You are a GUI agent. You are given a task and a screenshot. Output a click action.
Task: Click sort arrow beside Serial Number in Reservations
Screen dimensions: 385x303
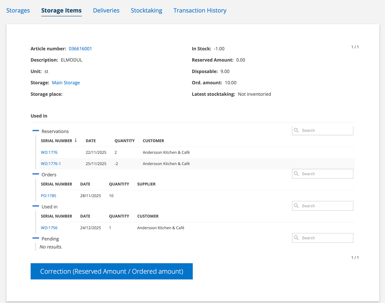point(76,140)
